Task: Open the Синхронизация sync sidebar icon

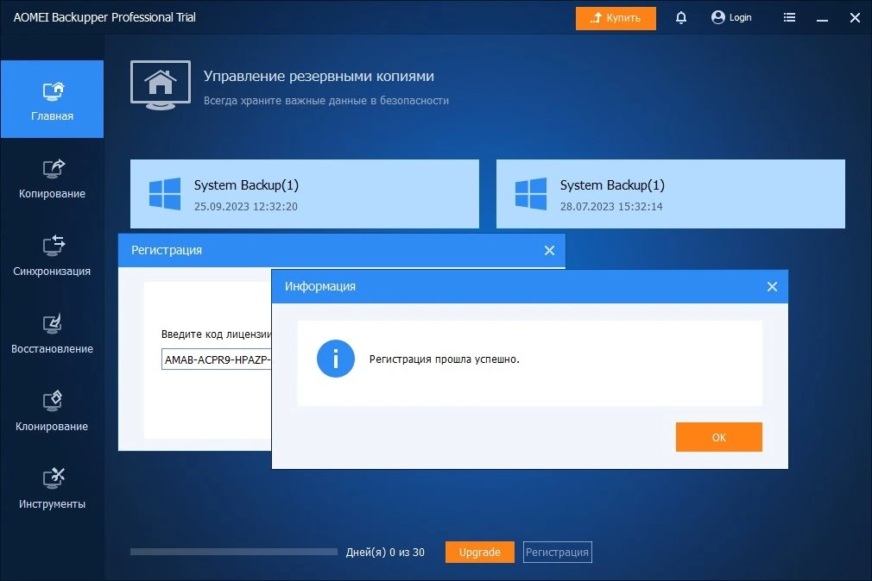Action: tap(53, 246)
